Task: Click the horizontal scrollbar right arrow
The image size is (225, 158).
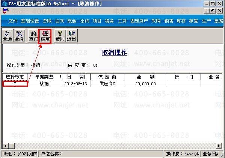Action: pos(219,146)
